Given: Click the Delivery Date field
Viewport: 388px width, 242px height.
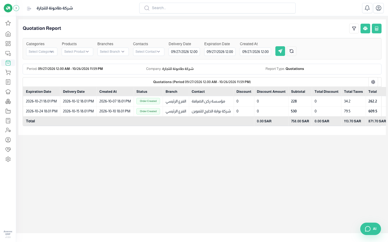Looking at the screenshot, I should [x=184, y=52].
